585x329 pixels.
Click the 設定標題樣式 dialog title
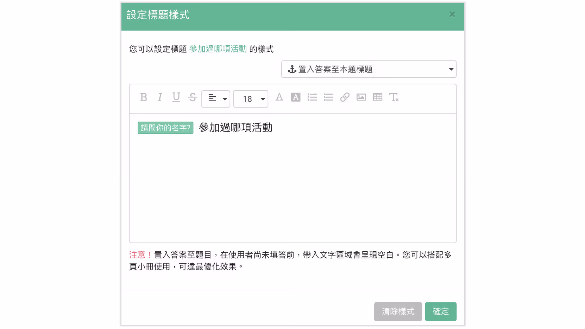[158, 15]
